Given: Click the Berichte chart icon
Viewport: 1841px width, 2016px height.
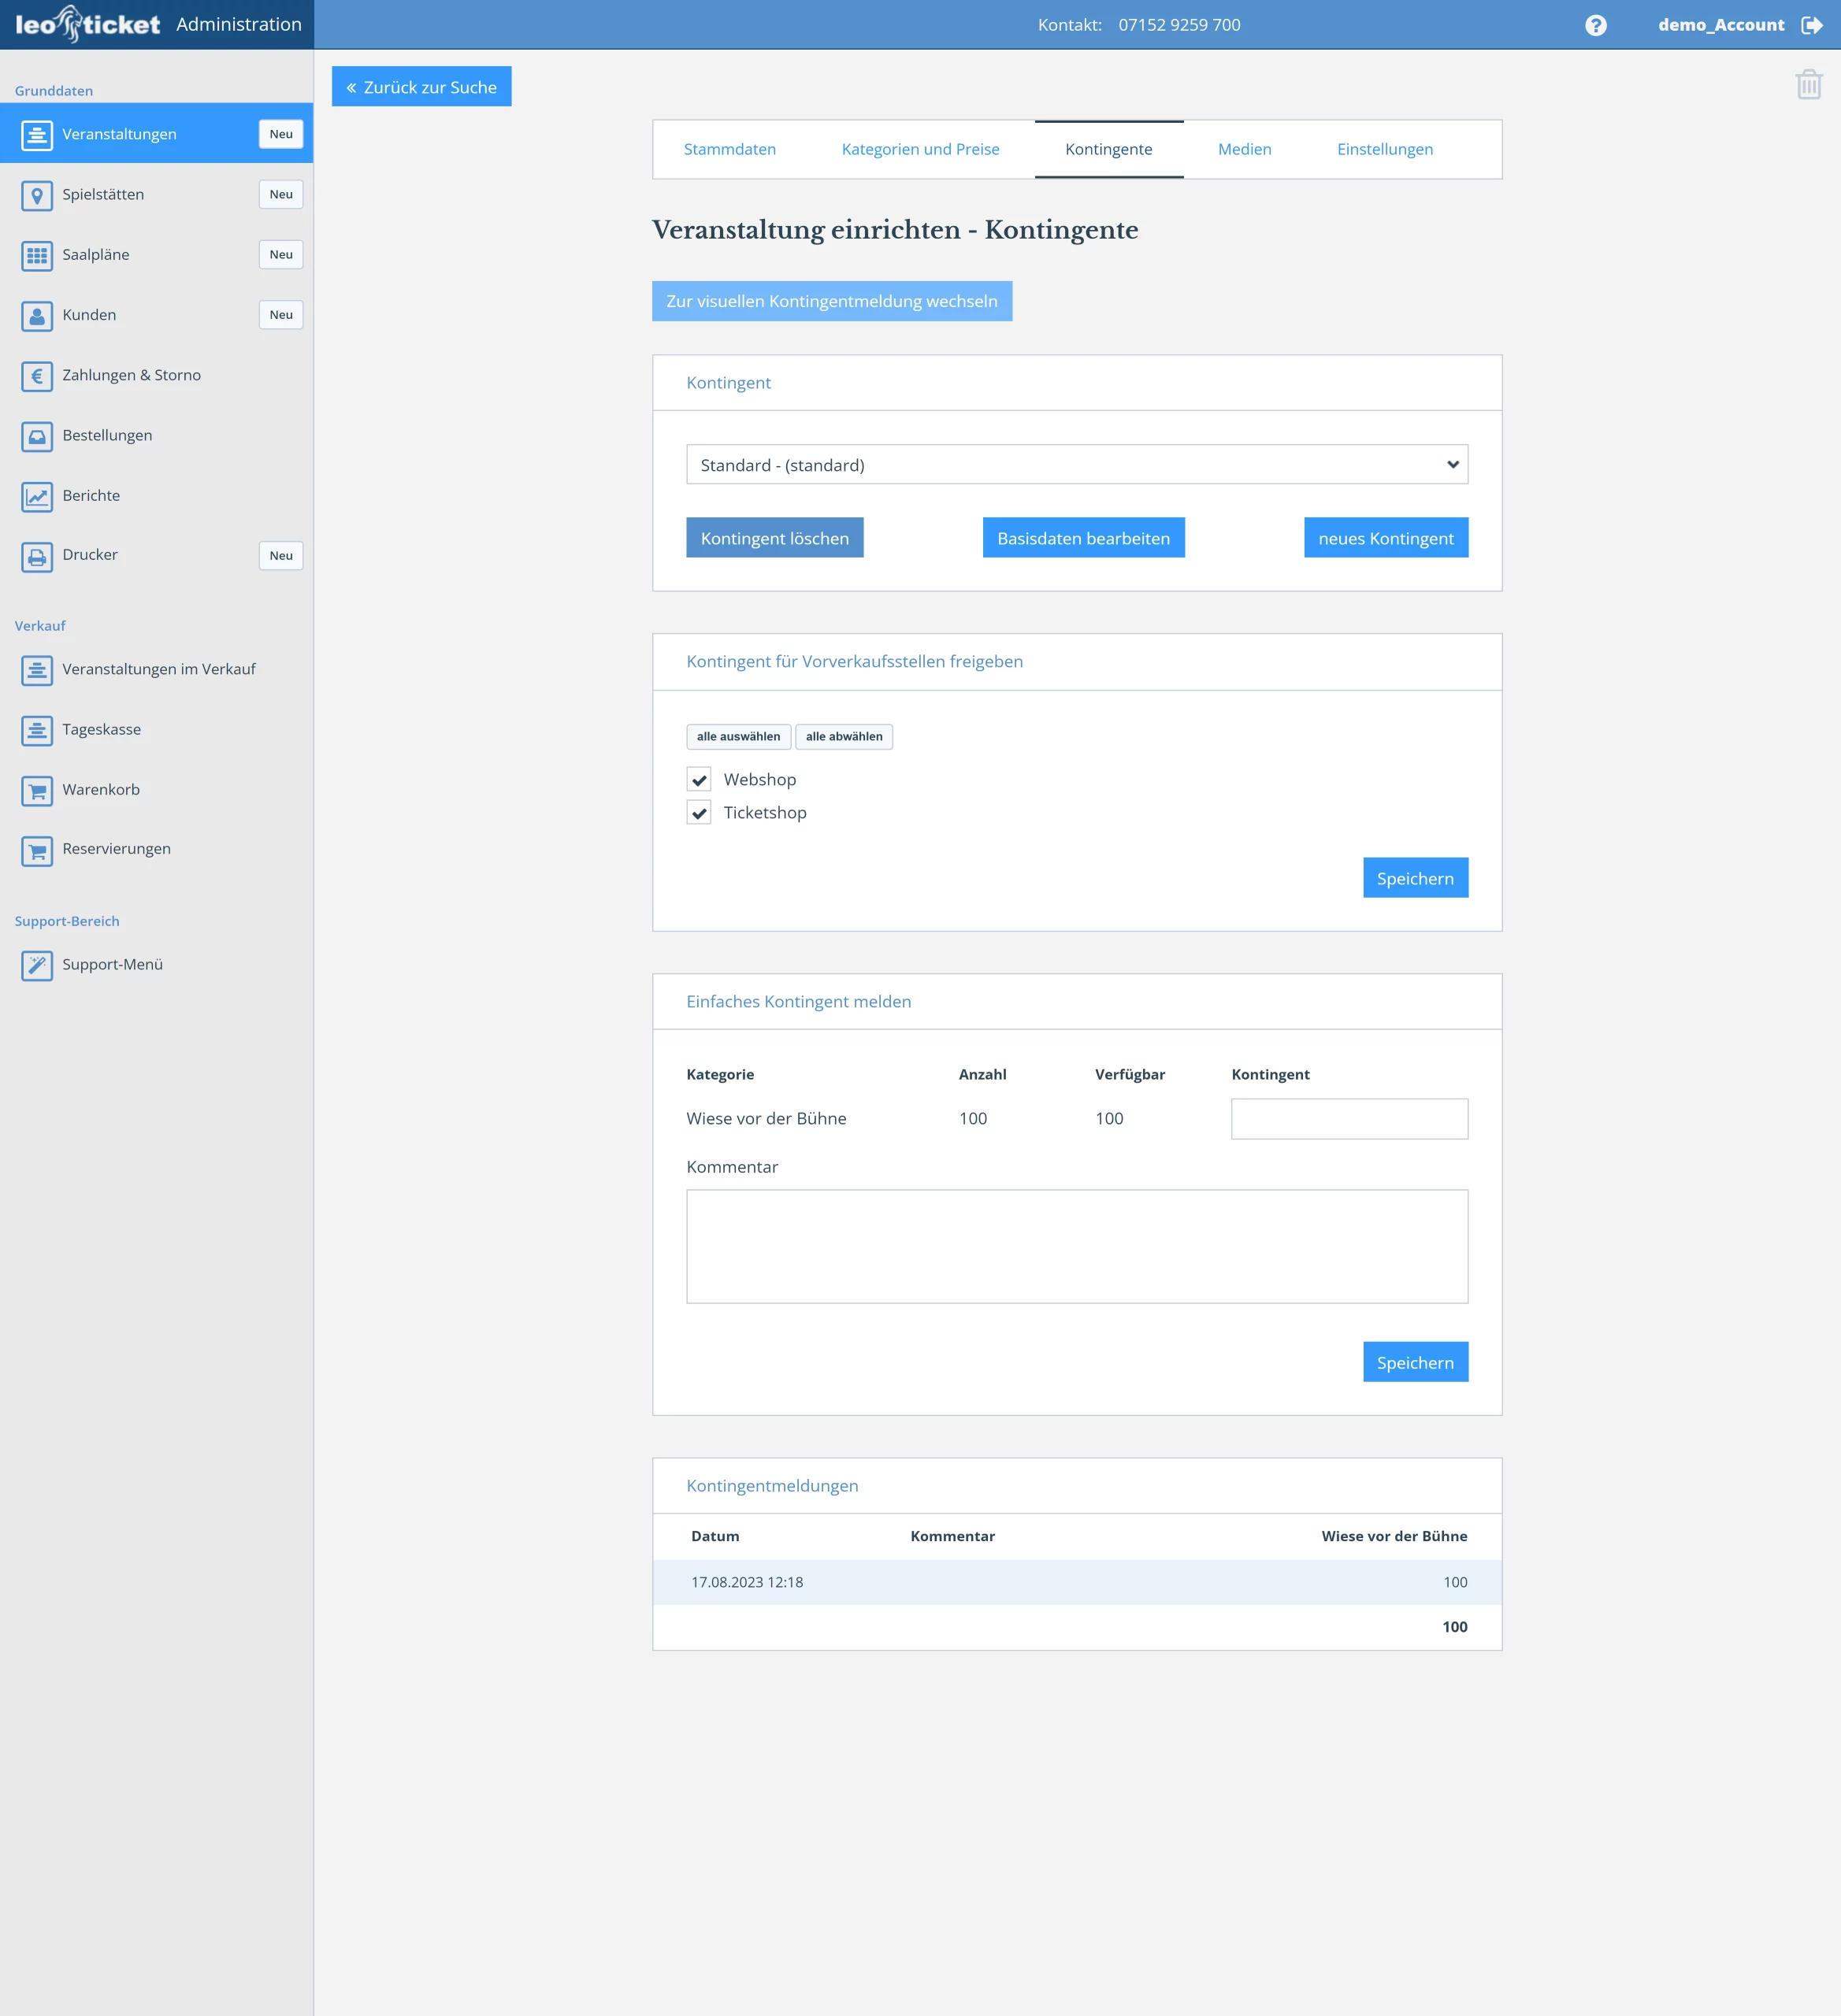Looking at the screenshot, I should pos(37,496).
